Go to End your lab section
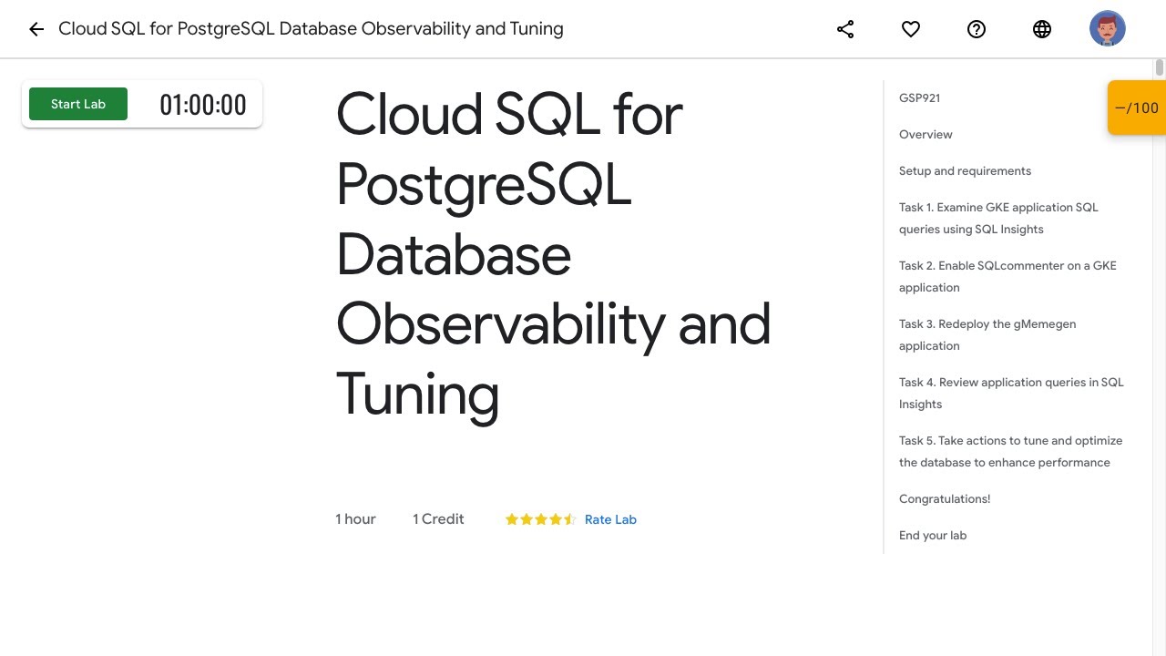Image resolution: width=1166 pixels, height=656 pixels. coord(933,535)
